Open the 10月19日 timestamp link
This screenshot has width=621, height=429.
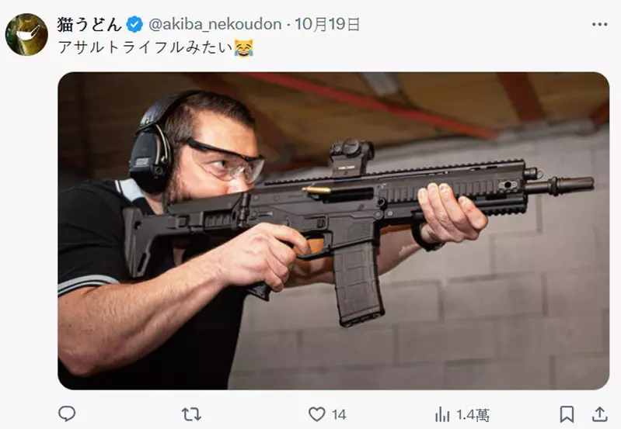[327, 25]
